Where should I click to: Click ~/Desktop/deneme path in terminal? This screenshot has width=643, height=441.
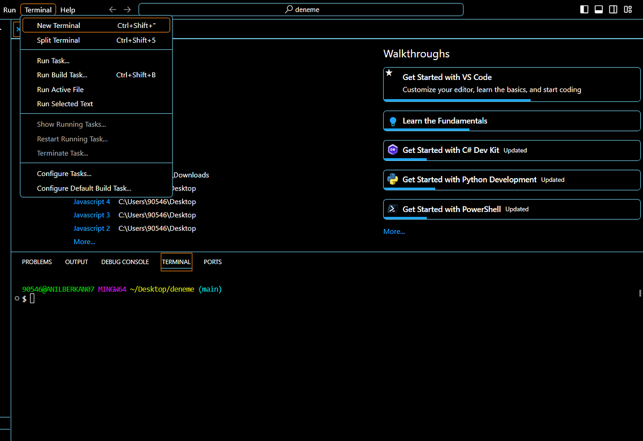point(163,289)
